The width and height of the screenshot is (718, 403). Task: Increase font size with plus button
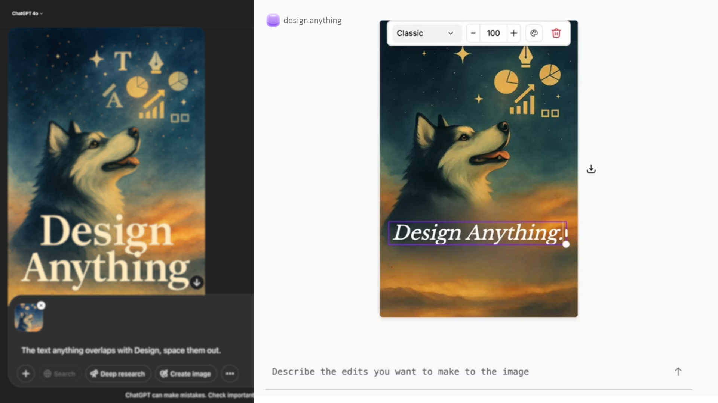[x=514, y=33]
